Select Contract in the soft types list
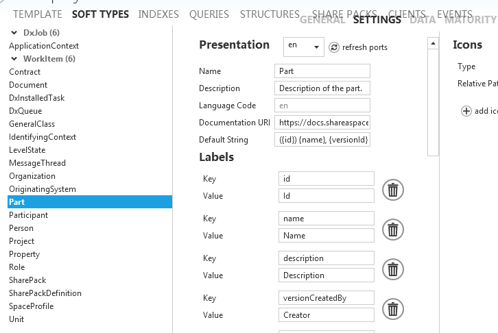 pyautogui.click(x=25, y=72)
